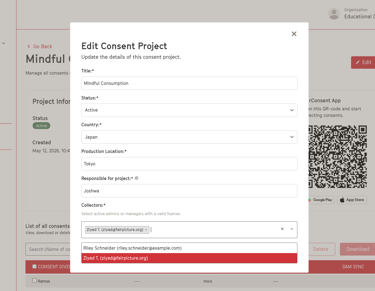
Task: Tick the Ramos row checkbox
Action: 34,280
